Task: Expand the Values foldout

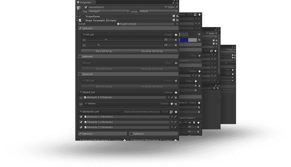Action: tap(86, 103)
